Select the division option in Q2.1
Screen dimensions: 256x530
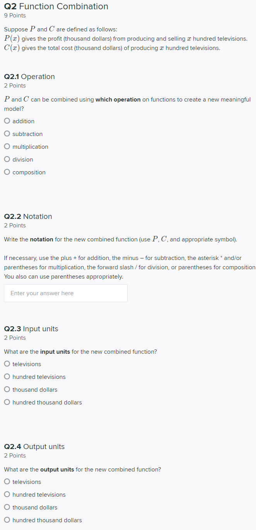(7, 159)
